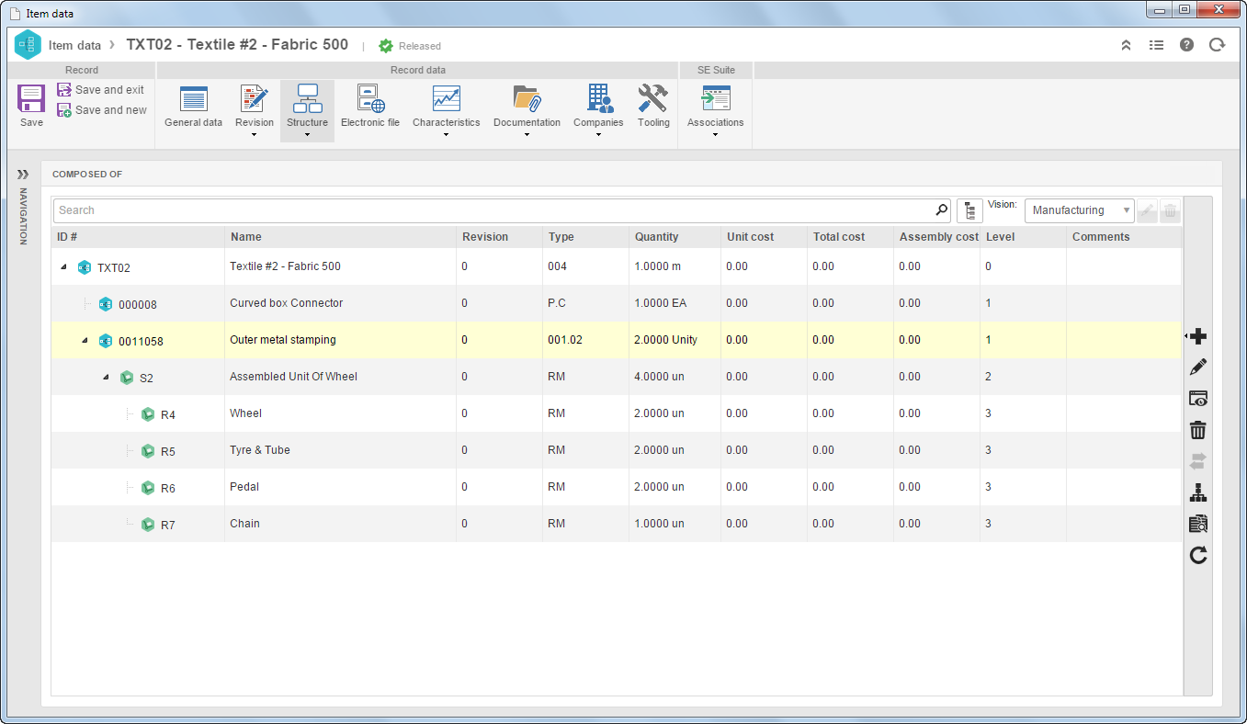Viewport: 1247px width, 724px height.
Task: Select the R4 Wheel row
Action: (616, 413)
